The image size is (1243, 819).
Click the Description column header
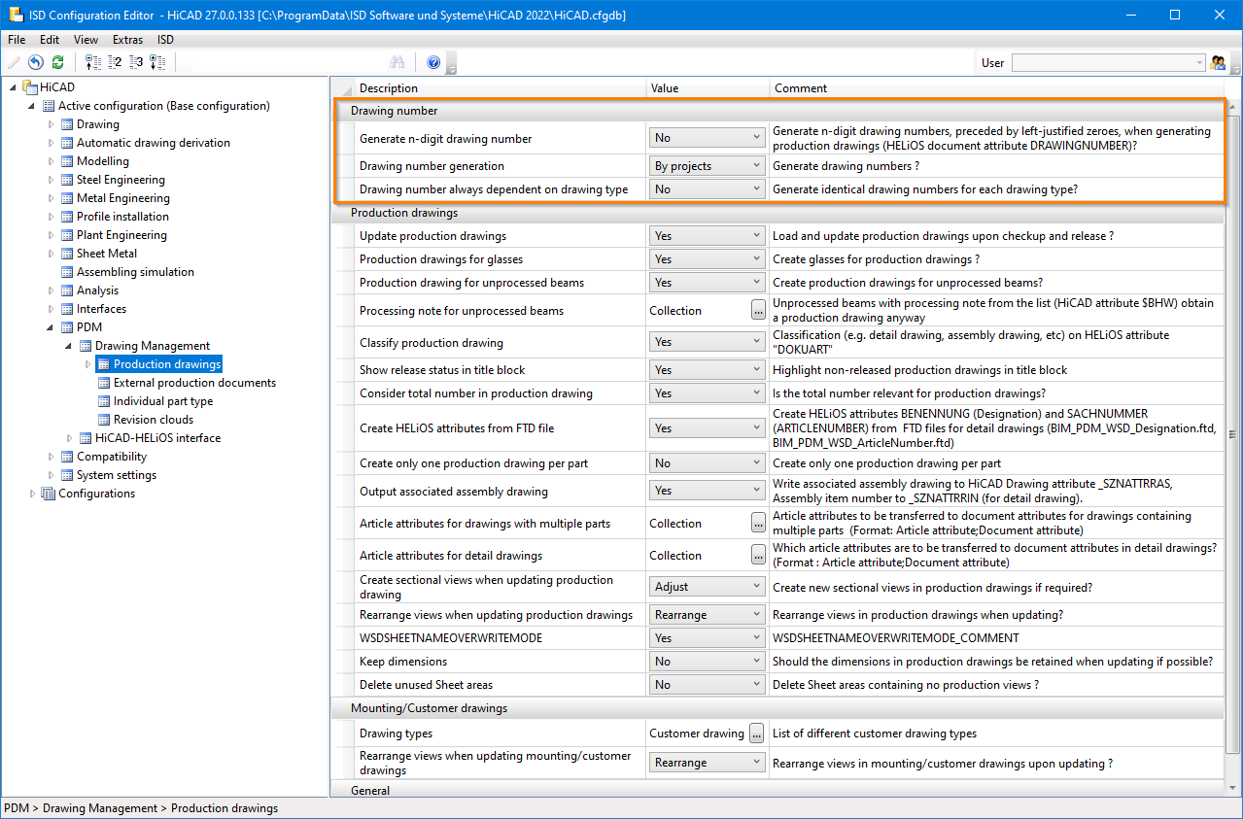(x=501, y=88)
